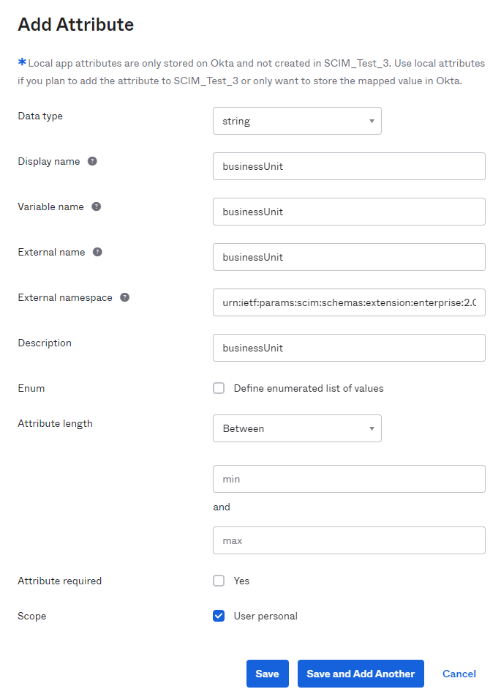This screenshot has width=501, height=700.
Task: Enable Define enumerated list of values
Action: coord(219,388)
